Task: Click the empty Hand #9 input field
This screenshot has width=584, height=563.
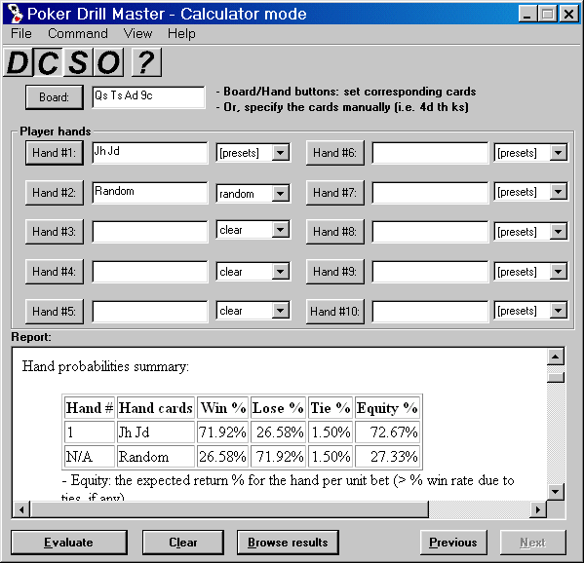Action: (430, 271)
